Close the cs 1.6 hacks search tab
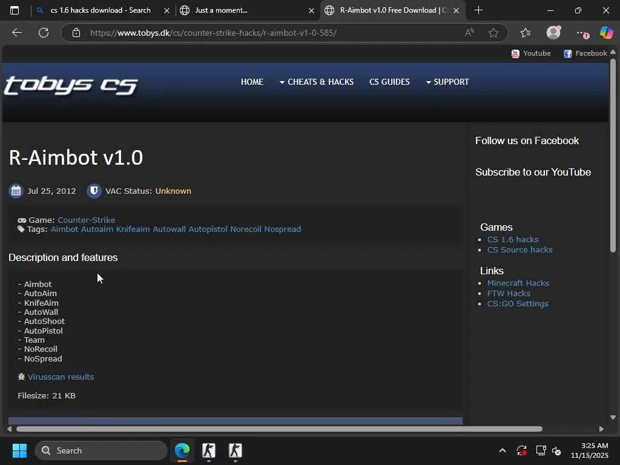This screenshot has height=465, width=620. point(167,11)
